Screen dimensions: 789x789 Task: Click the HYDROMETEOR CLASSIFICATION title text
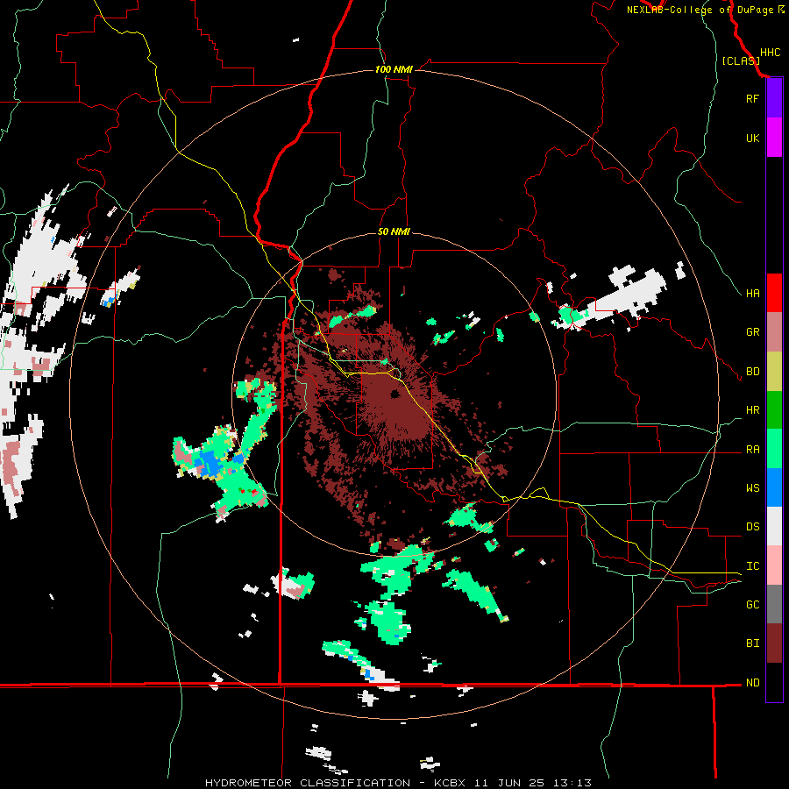[x=308, y=783]
